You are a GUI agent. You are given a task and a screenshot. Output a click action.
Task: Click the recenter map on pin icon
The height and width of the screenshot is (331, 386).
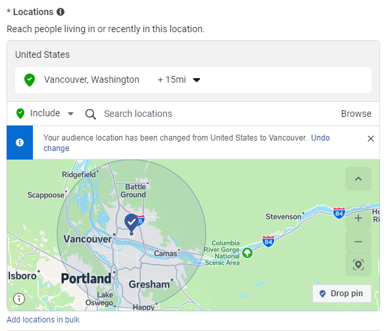click(x=358, y=265)
